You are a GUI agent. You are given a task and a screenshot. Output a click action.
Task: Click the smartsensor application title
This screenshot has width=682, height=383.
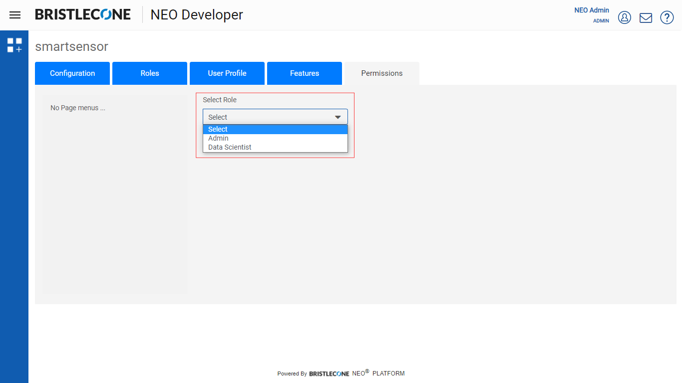pos(71,46)
